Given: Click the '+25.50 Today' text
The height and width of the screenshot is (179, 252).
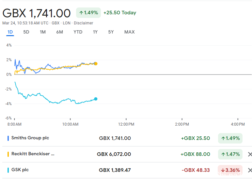Looking at the screenshot, I should click(x=120, y=13).
